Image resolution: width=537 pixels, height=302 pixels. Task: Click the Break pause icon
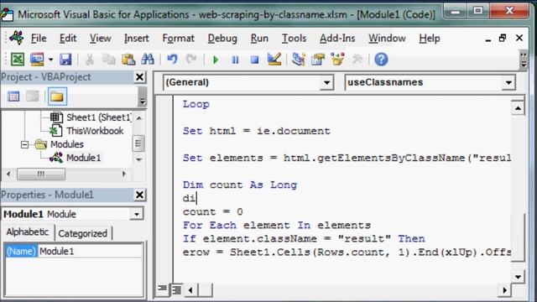[x=235, y=60]
